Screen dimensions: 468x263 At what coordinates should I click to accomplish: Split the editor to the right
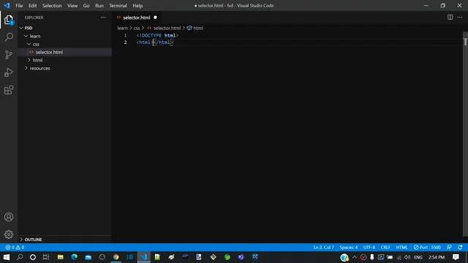tap(450, 18)
